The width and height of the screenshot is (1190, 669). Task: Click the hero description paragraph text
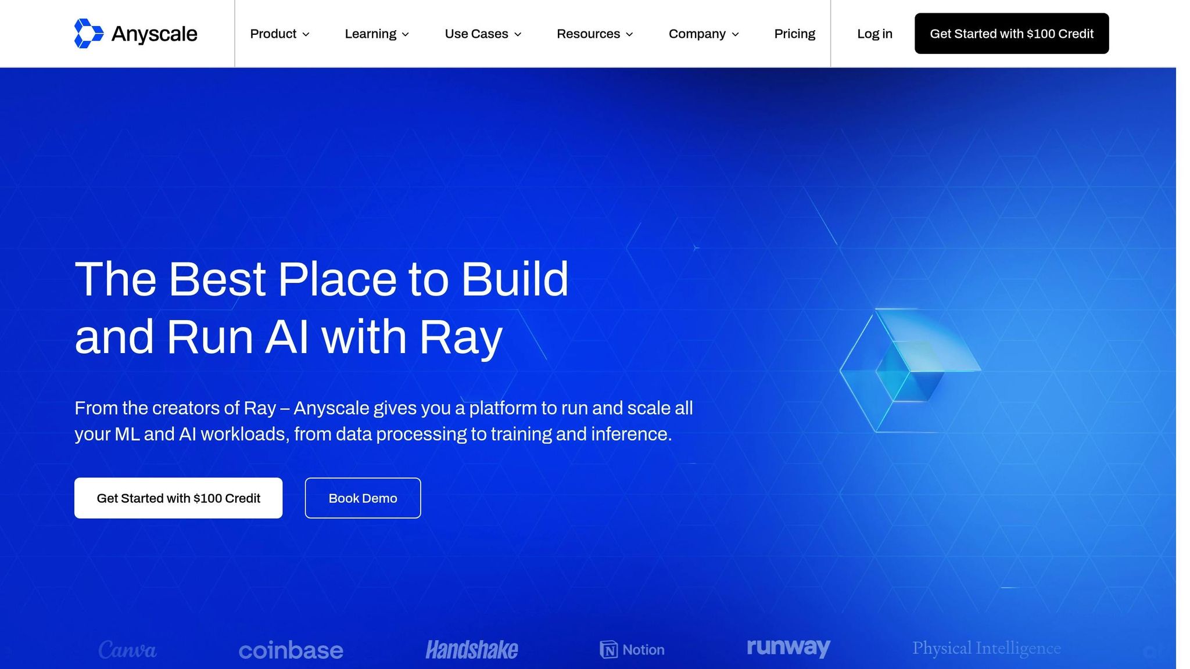click(x=383, y=420)
